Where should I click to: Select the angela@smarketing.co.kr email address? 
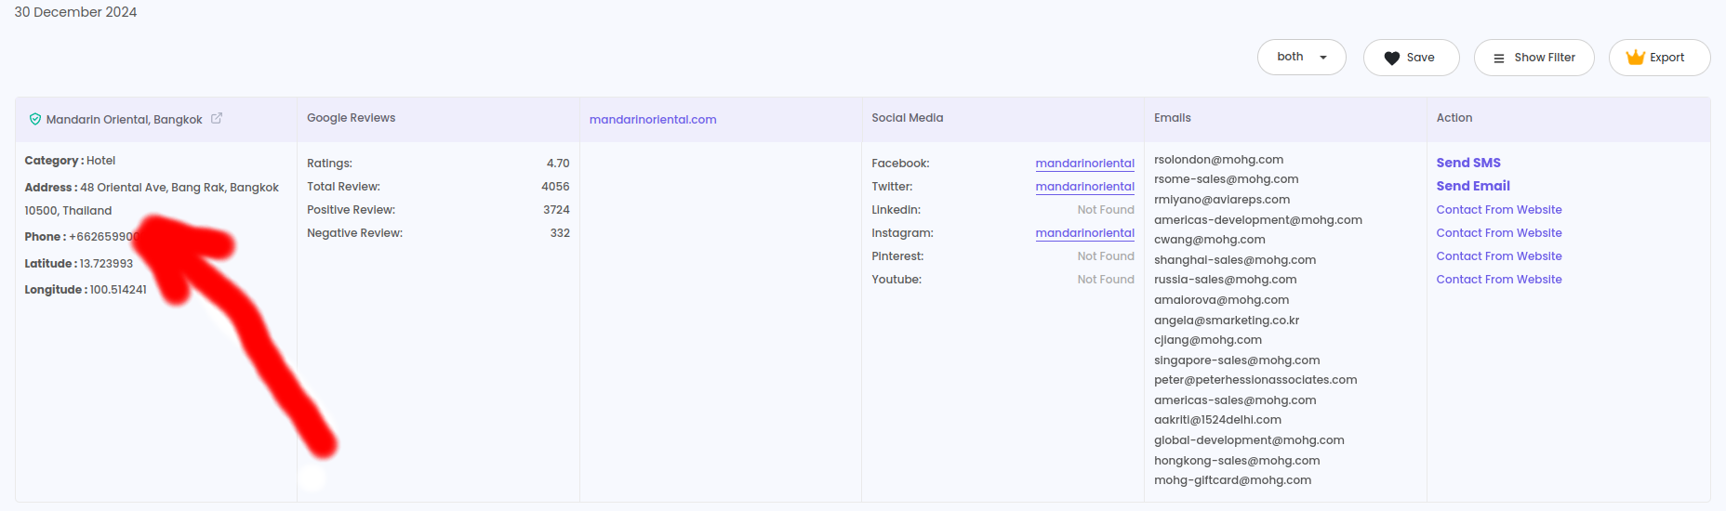tap(1226, 321)
